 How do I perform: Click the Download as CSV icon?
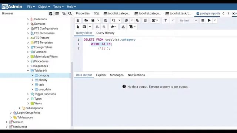point(123,27)
